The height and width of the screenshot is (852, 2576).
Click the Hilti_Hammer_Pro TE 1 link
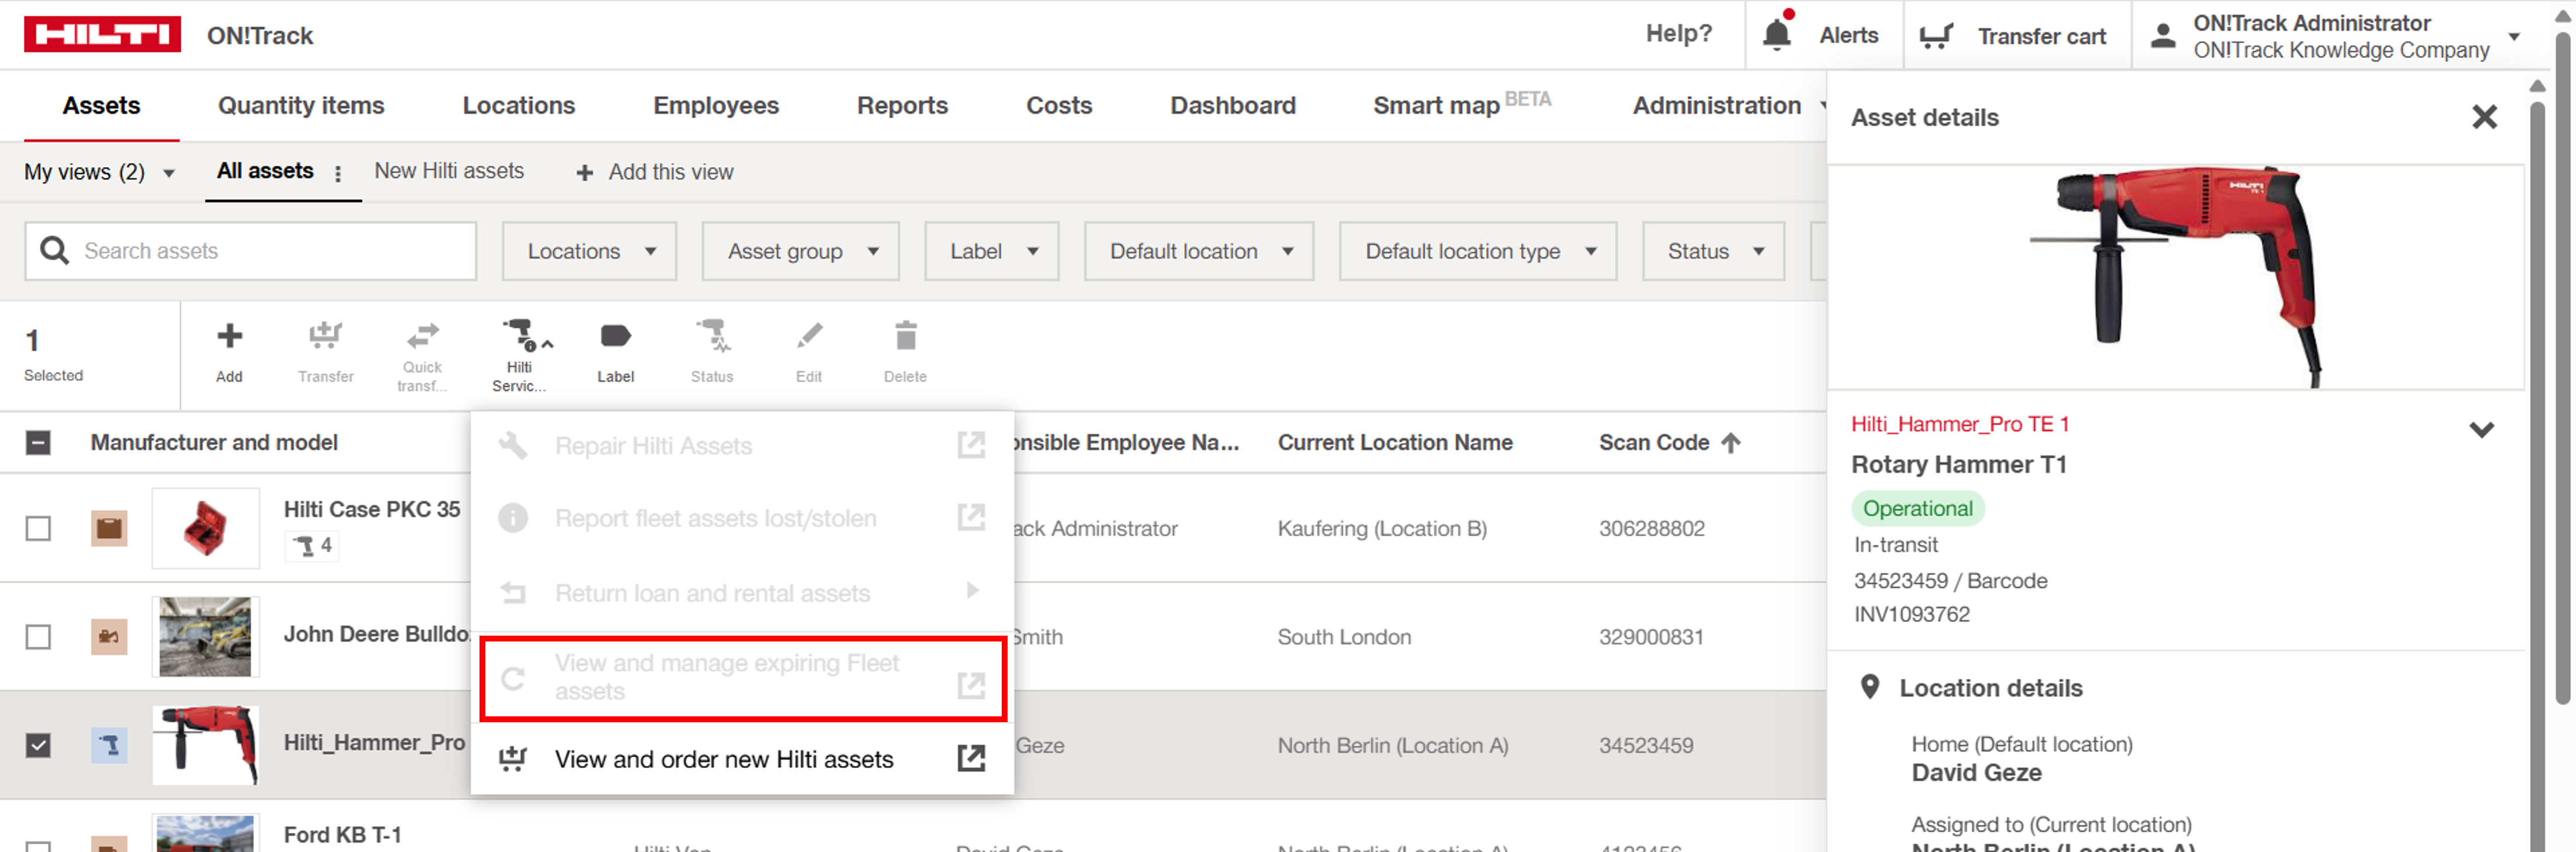pyautogui.click(x=1960, y=423)
